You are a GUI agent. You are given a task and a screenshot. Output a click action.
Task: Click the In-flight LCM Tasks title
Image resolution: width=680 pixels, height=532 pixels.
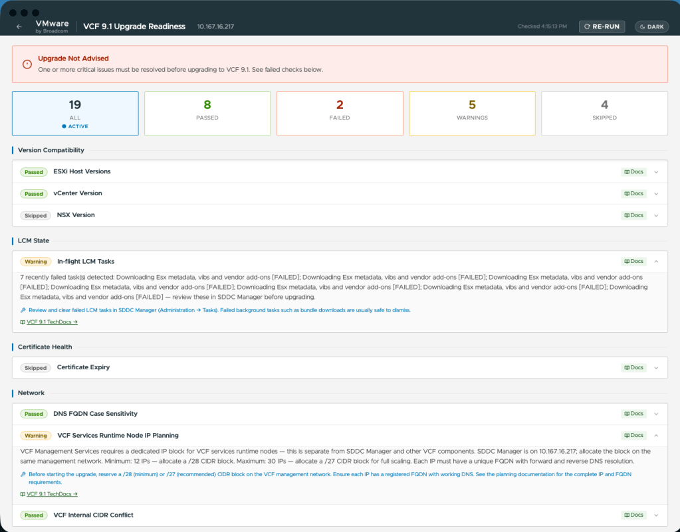pyautogui.click(x=86, y=261)
